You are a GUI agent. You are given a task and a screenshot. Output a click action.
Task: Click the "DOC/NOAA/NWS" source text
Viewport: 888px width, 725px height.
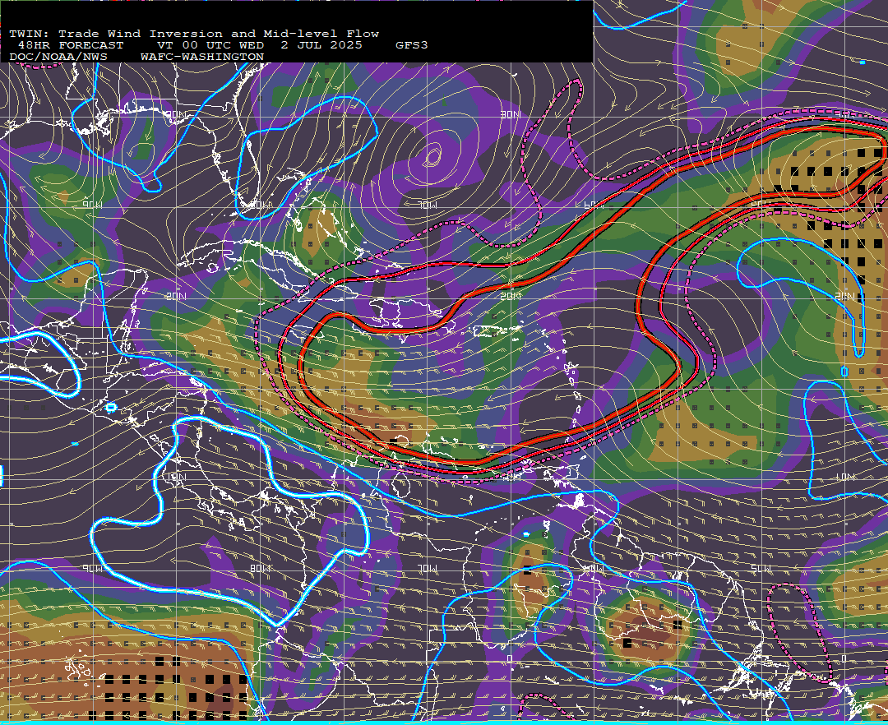(58, 58)
